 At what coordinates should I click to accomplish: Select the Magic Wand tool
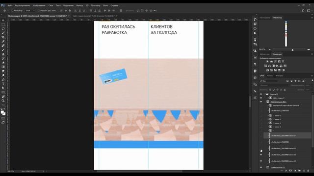(3, 33)
